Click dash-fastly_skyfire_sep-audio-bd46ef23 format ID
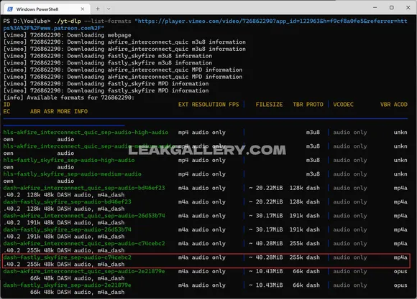 pyautogui.click(x=68, y=201)
